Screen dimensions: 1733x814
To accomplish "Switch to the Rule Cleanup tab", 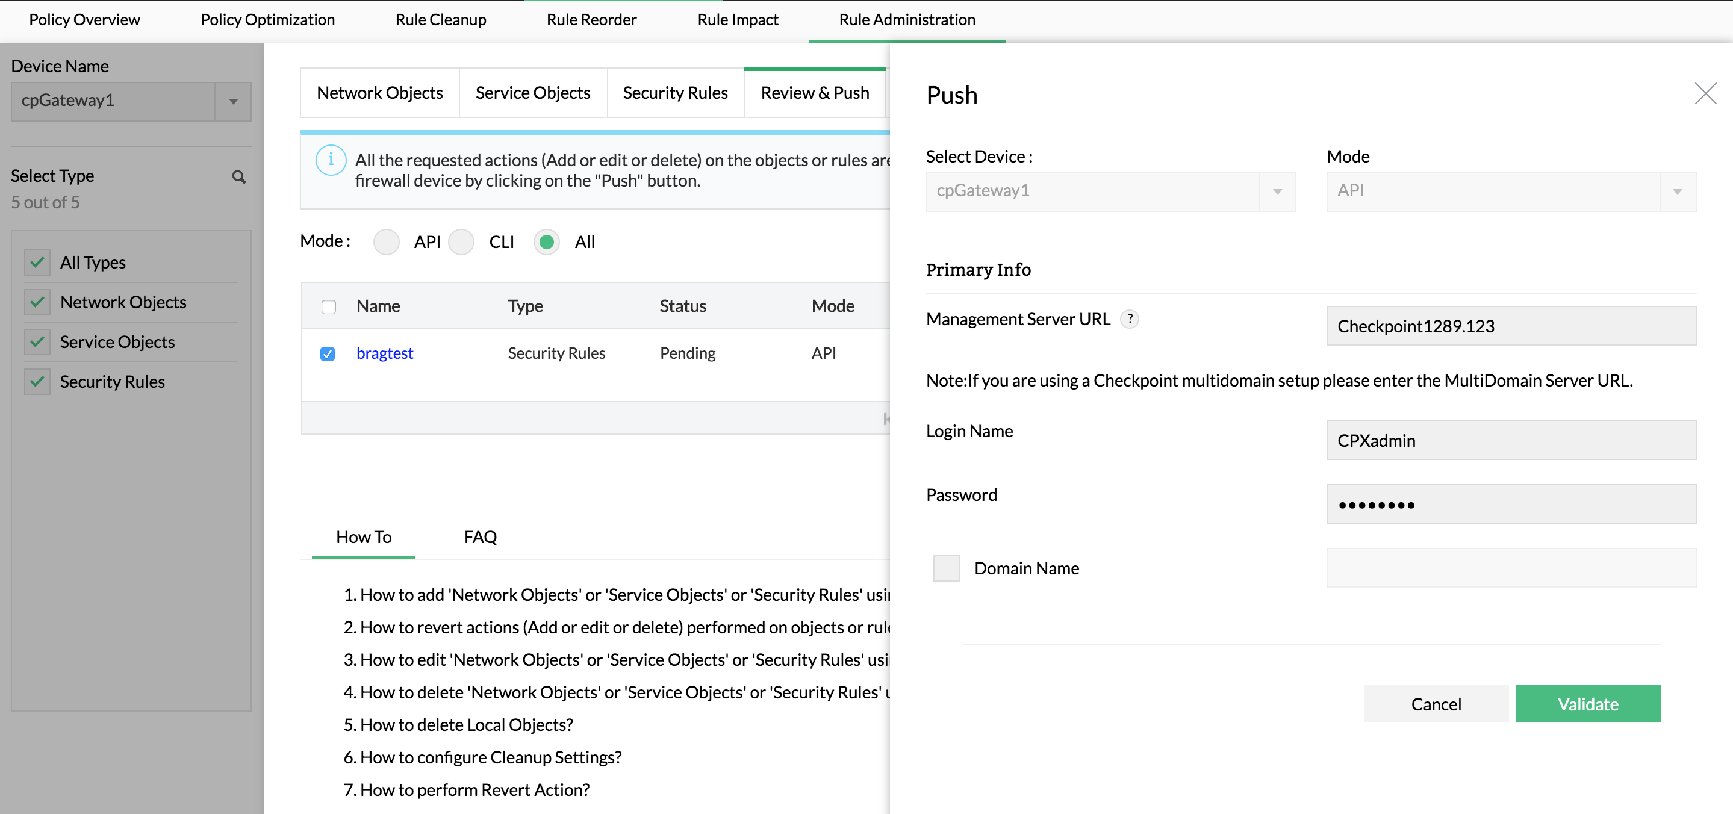I will coord(441,19).
